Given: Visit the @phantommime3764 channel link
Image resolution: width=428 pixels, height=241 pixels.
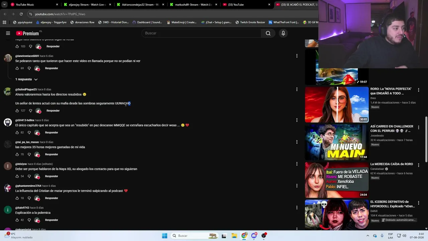Looking at the screenshot, I should (28, 186).
